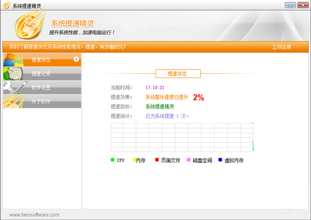Click the green CPU legend swatch
This screenshot has height=220, width=311.
coord(112,160)
